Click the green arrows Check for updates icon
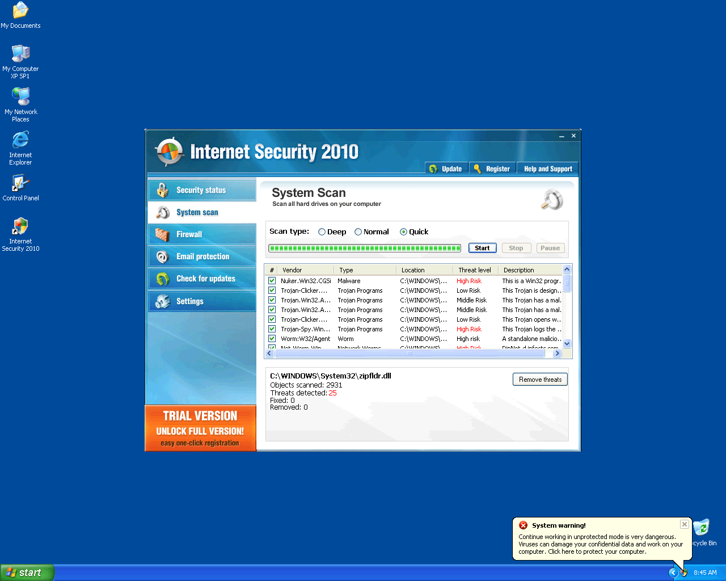726x581 pixels. (x=163, y=279)
